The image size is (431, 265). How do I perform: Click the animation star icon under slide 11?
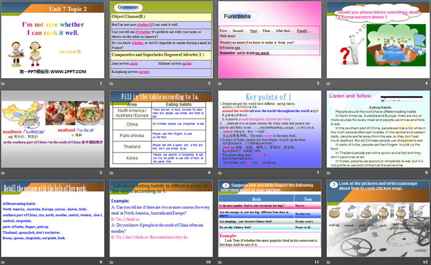point(220,263)
